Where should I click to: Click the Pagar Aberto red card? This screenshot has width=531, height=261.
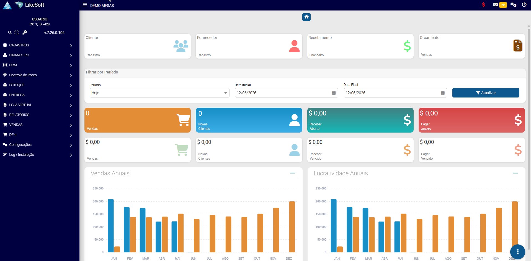(471, 120)
